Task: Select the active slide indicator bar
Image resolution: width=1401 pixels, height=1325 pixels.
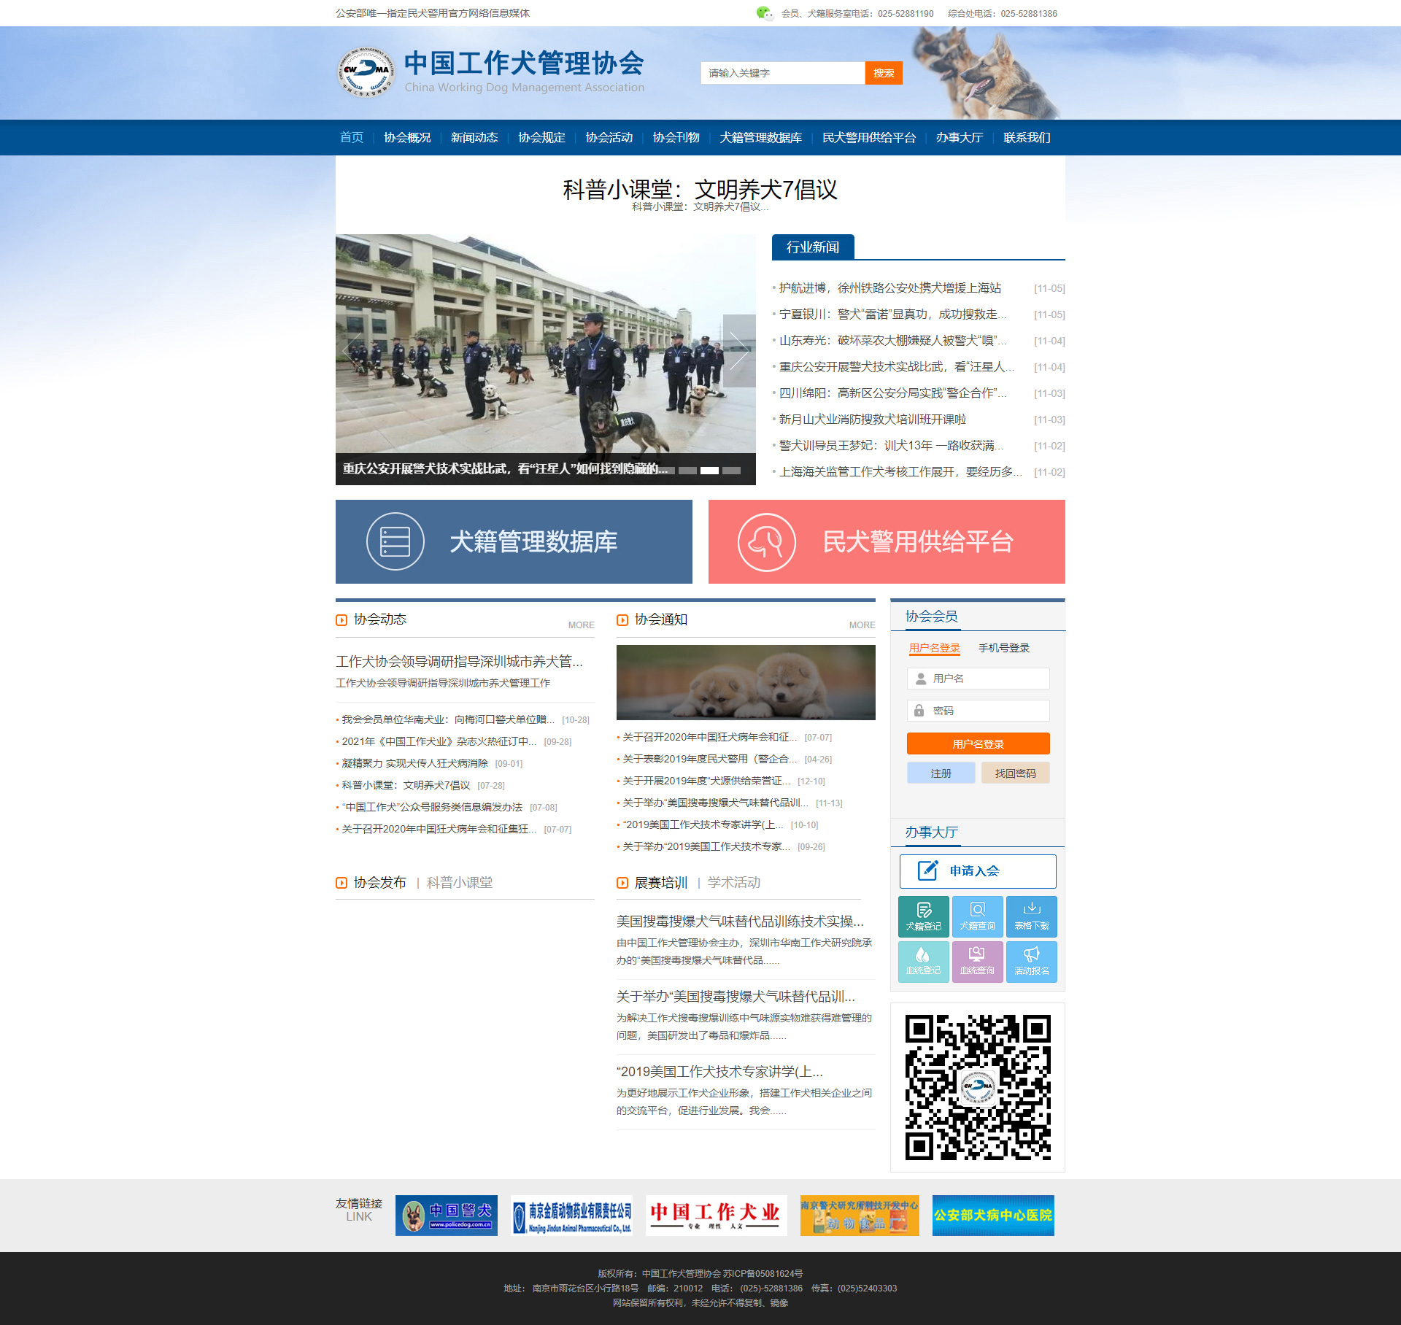Action: [x=709, y=471]
